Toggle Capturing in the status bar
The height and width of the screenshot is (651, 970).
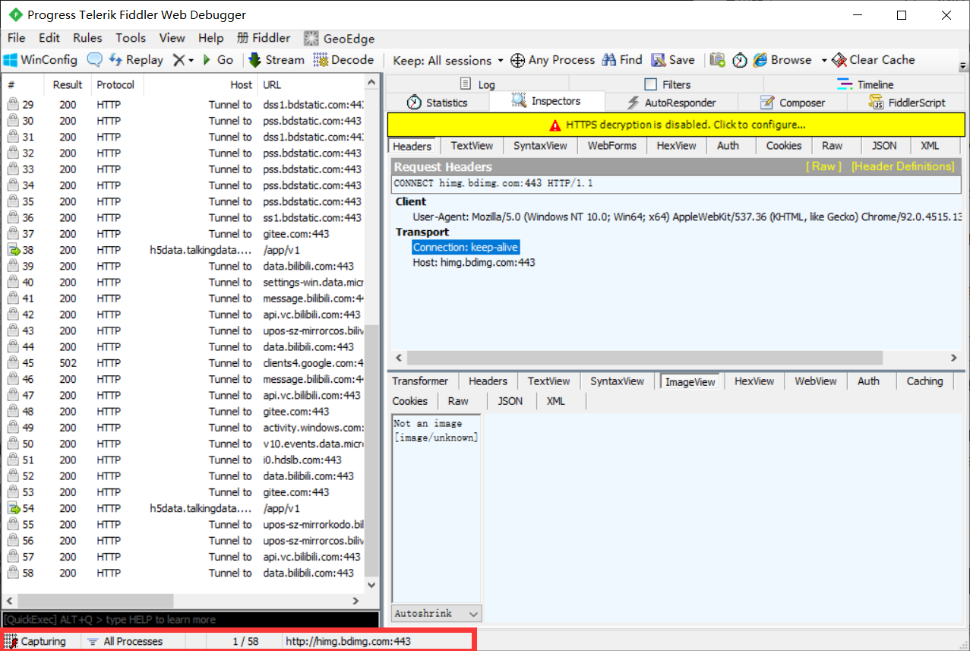click(x=36, y=641)
